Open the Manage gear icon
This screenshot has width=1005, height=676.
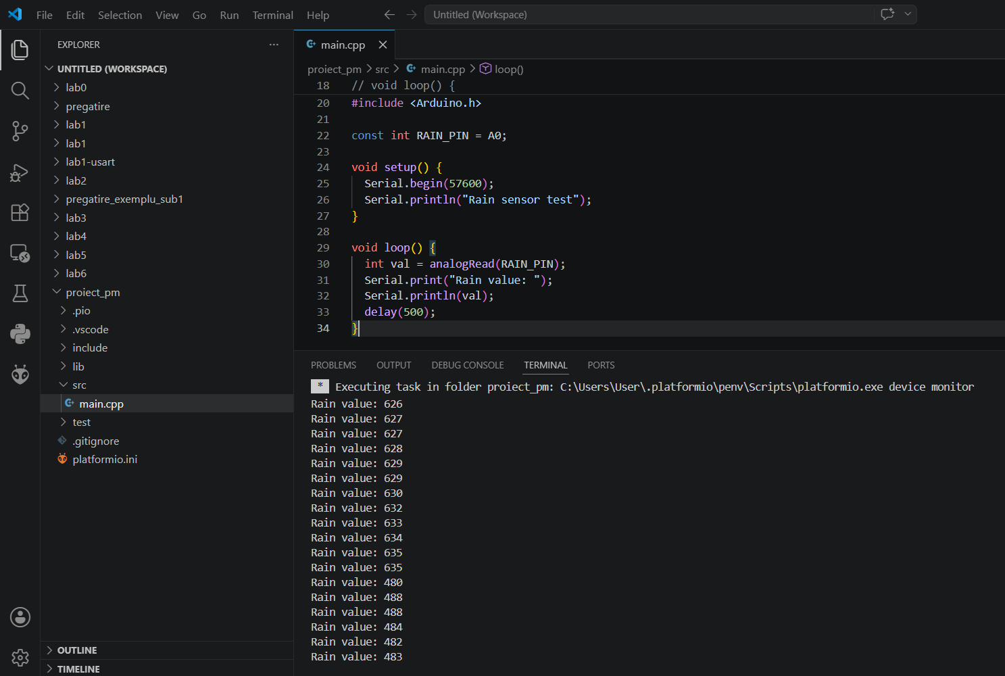coord(20,657)
